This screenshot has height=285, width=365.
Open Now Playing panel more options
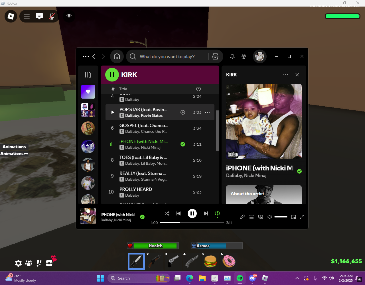click(x=286, y=75)
